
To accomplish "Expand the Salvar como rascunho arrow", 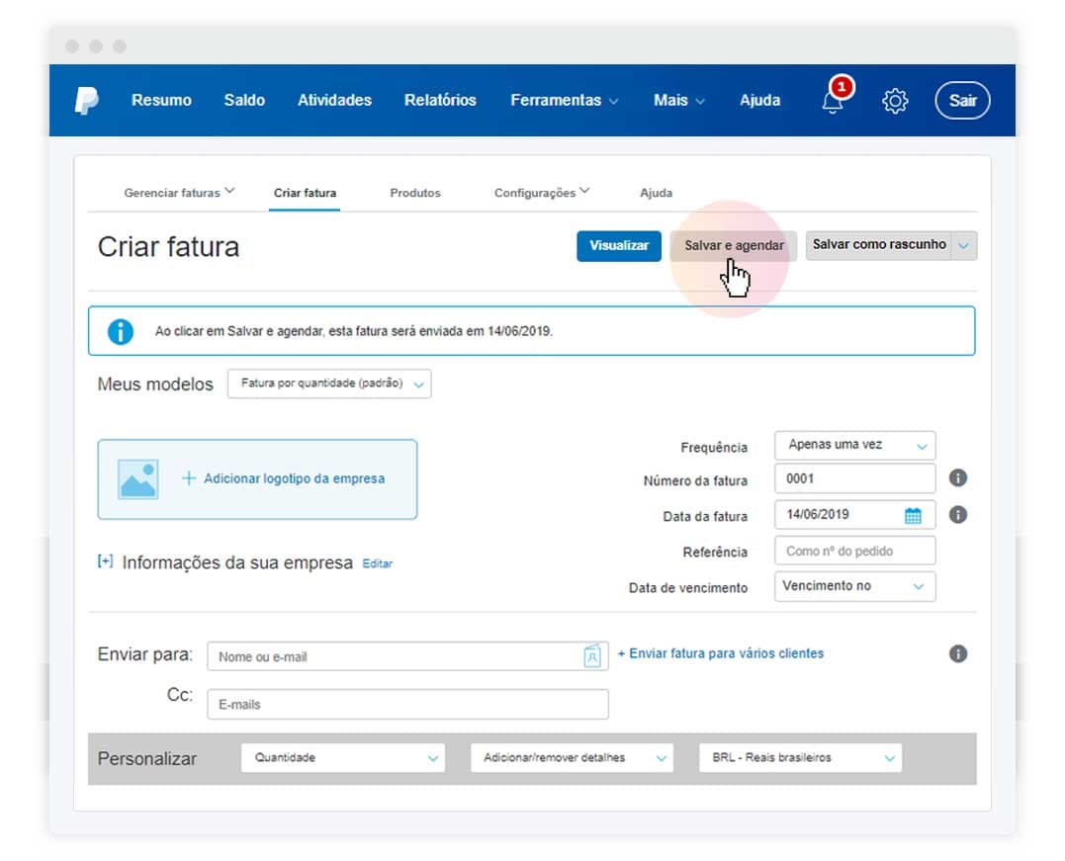I will click(964, 245).
